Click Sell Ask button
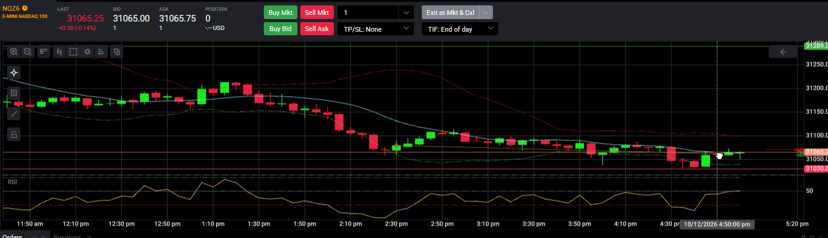The height and width of the screenshot is (238, 828). (x=316, y=29)
